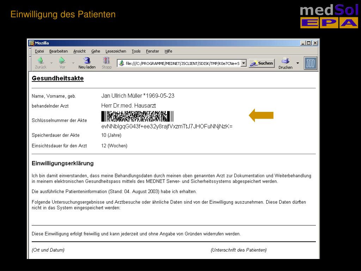
Task: Click the label Einsichtsdauer für den Arzt
Action: (x=59, y=146)
